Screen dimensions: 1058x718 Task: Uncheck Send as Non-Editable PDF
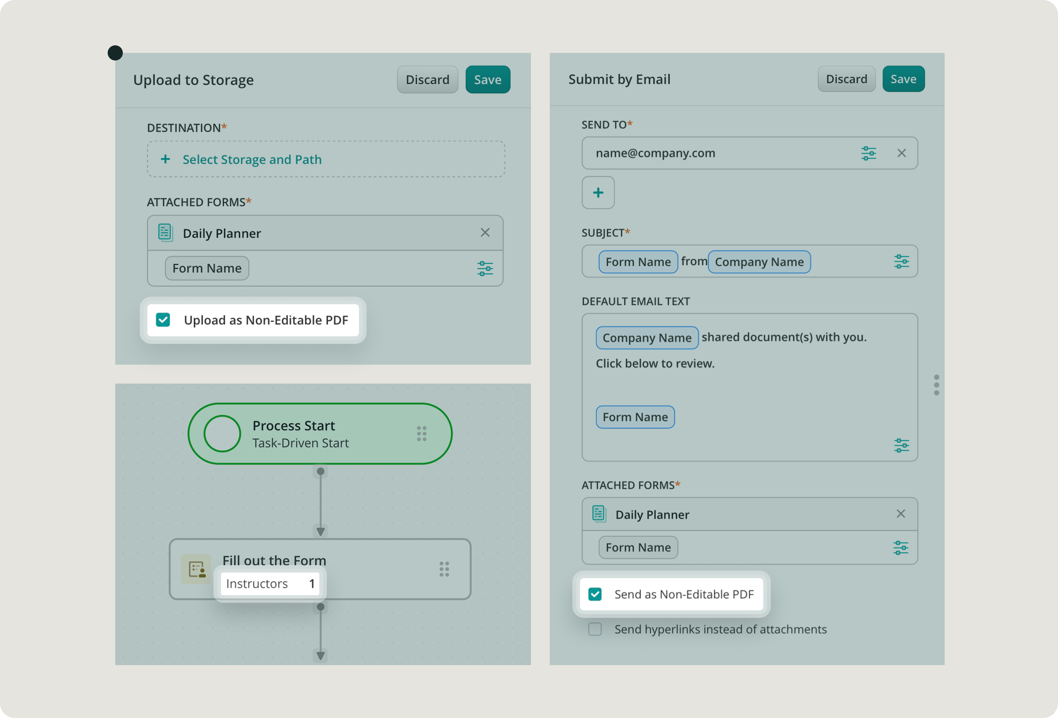point(595,594)
